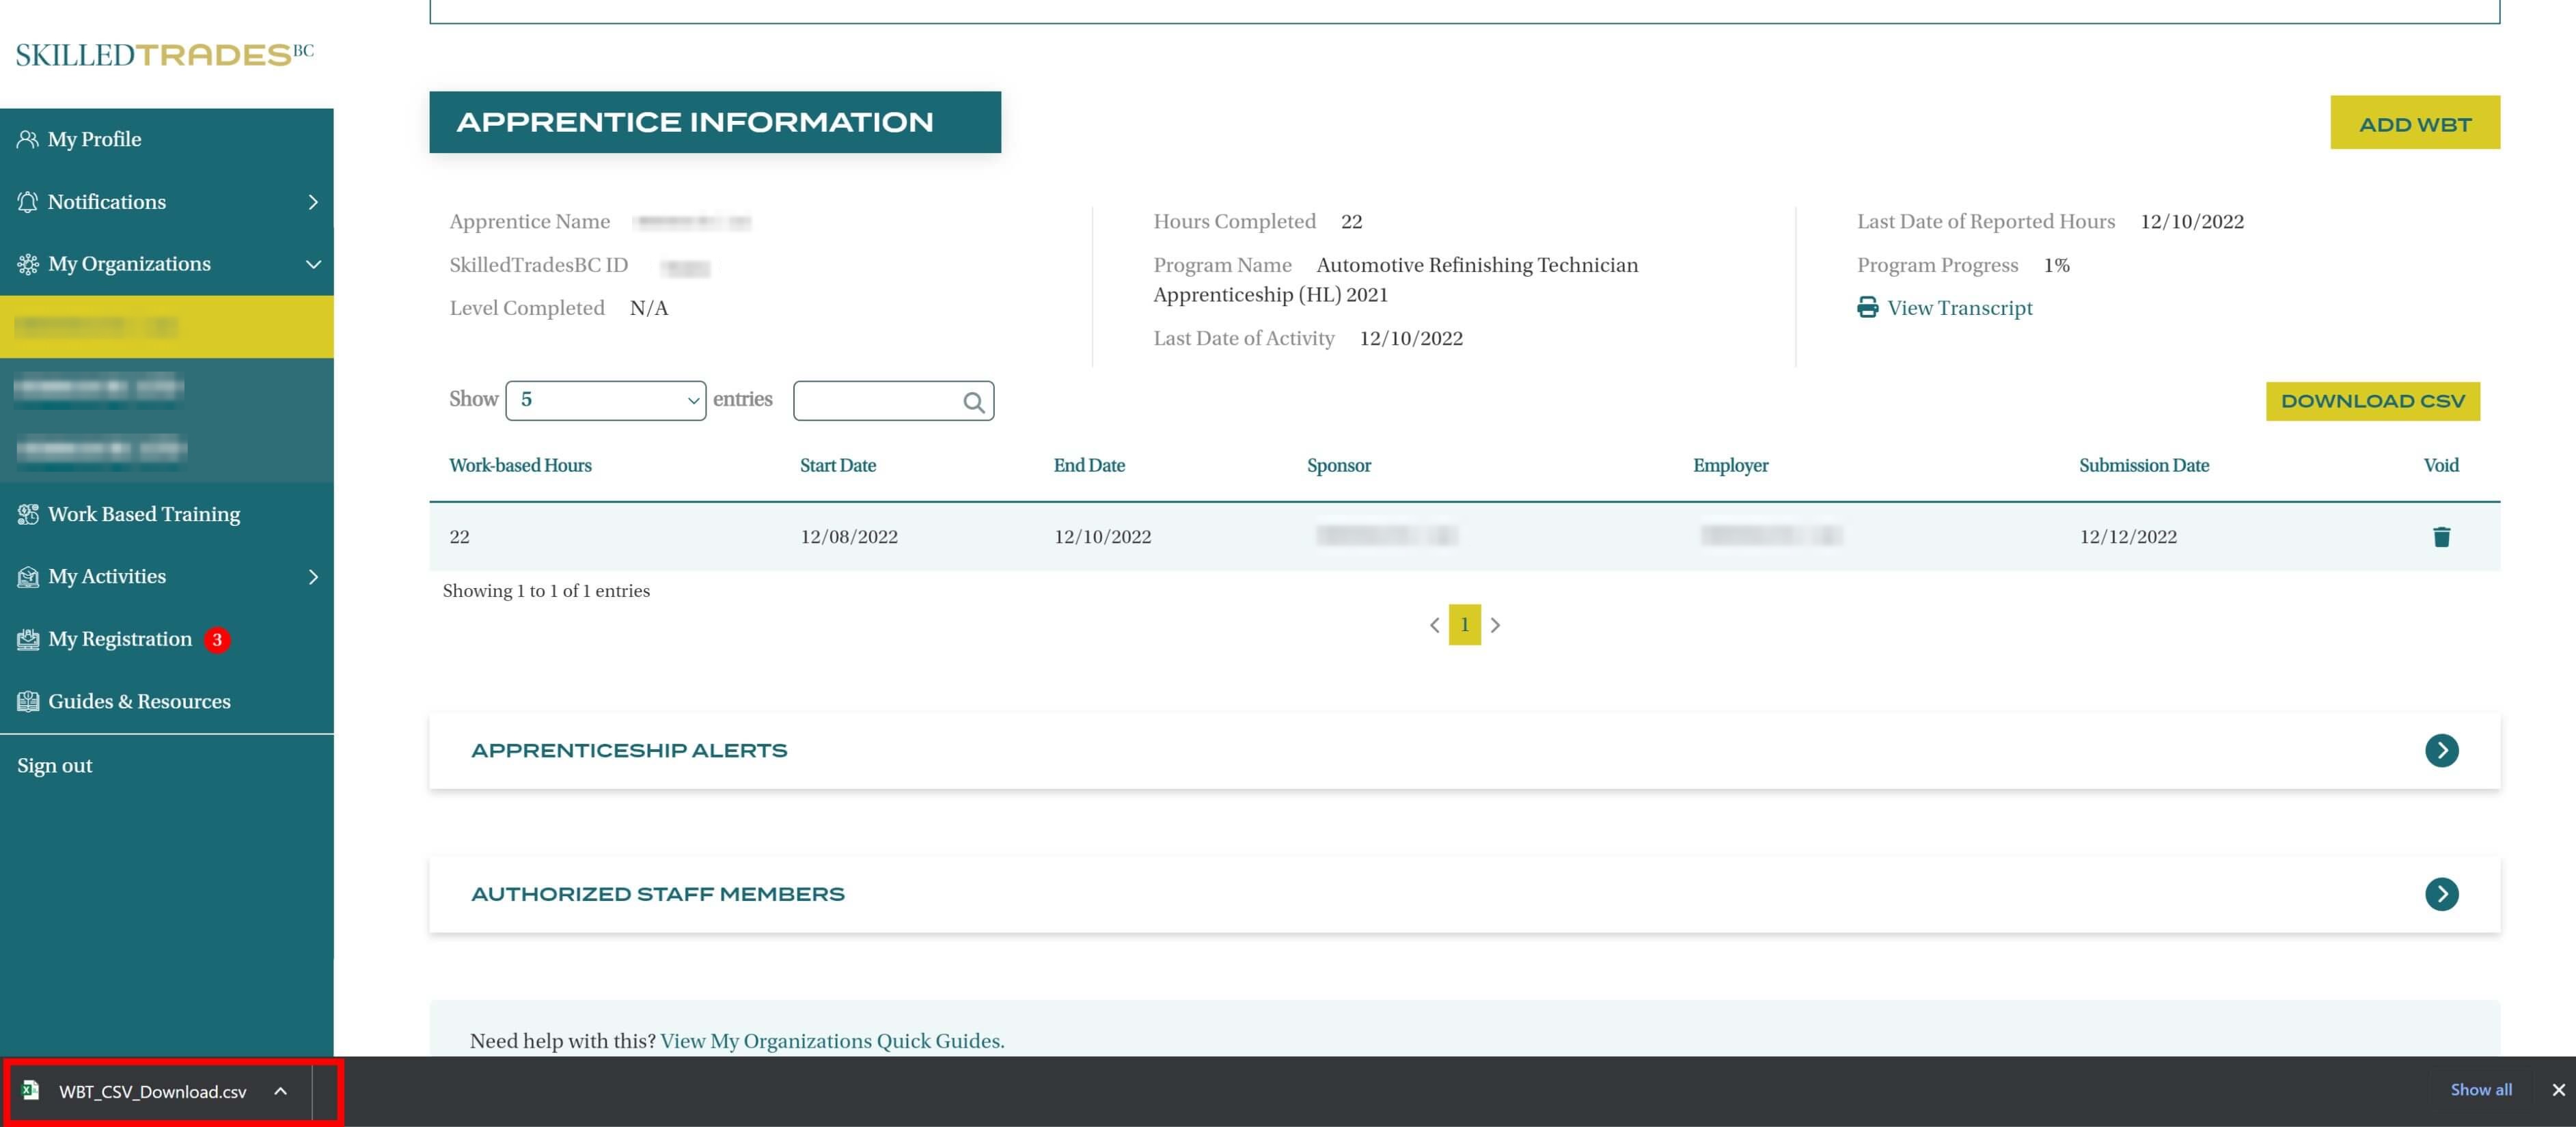Open View My Organizations Quick Guides link

[832, 1041]
